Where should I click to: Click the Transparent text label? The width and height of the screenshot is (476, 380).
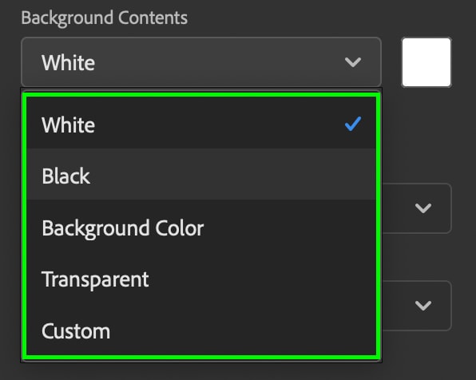coord(95,279)
